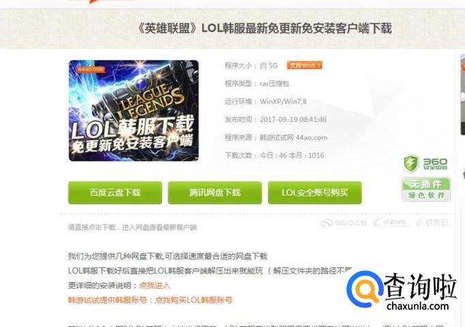Screen dimensions: 465x327
Task: Open the LOL韩服下载 cover image
Action: coord(134,111)
